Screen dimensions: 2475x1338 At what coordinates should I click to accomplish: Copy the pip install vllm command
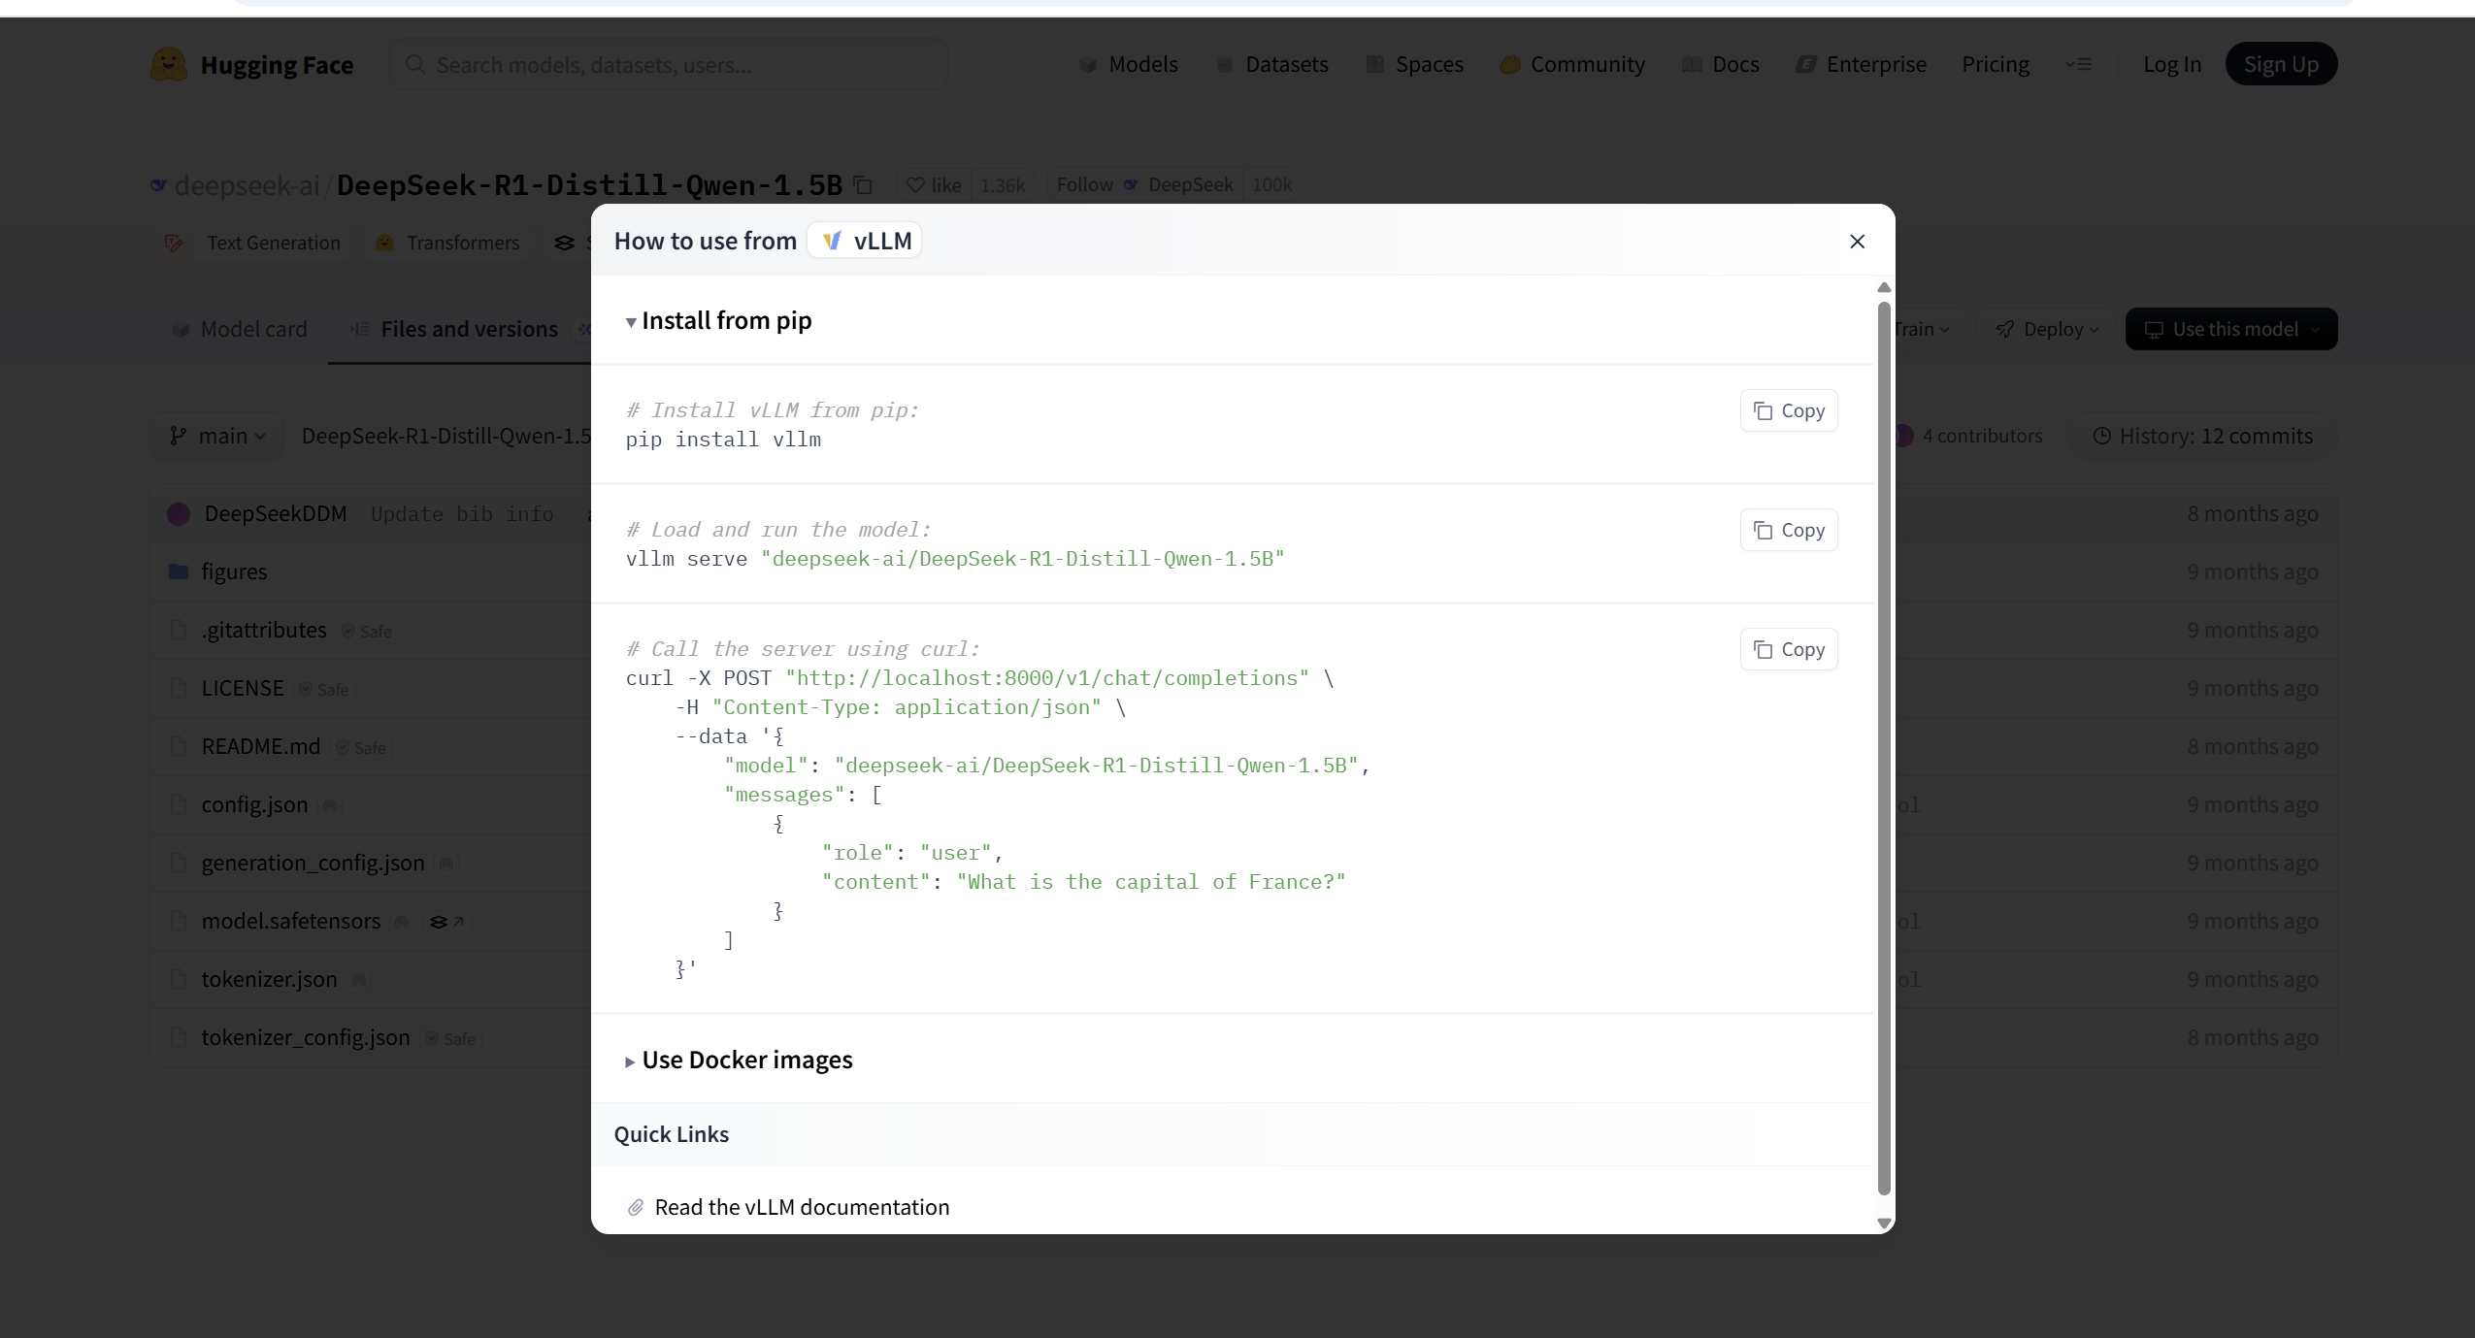click(1789, 411)
